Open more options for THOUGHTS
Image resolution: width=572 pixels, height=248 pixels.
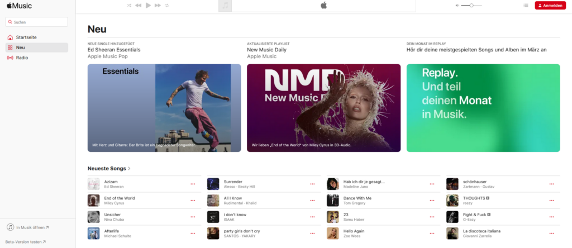point(551,201)
